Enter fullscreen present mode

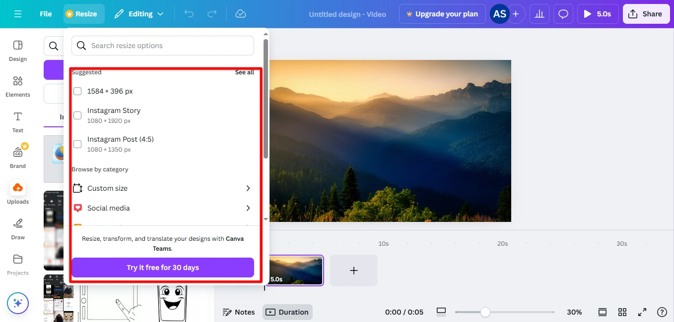[642, 312]
